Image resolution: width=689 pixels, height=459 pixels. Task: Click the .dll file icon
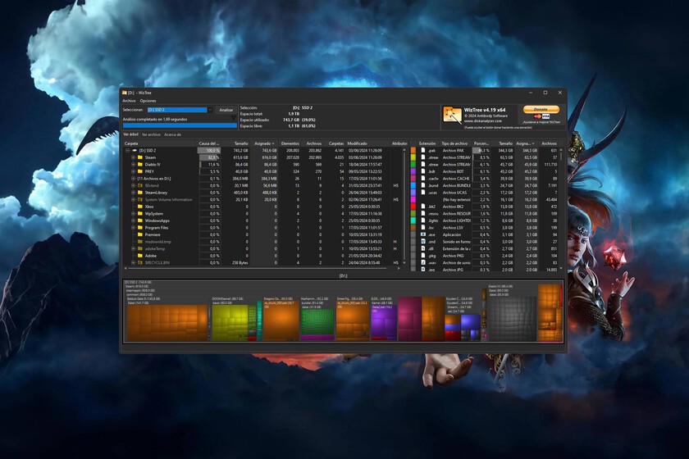coord(422,248)
